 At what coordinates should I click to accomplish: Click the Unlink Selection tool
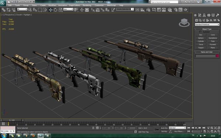(8, 10)
